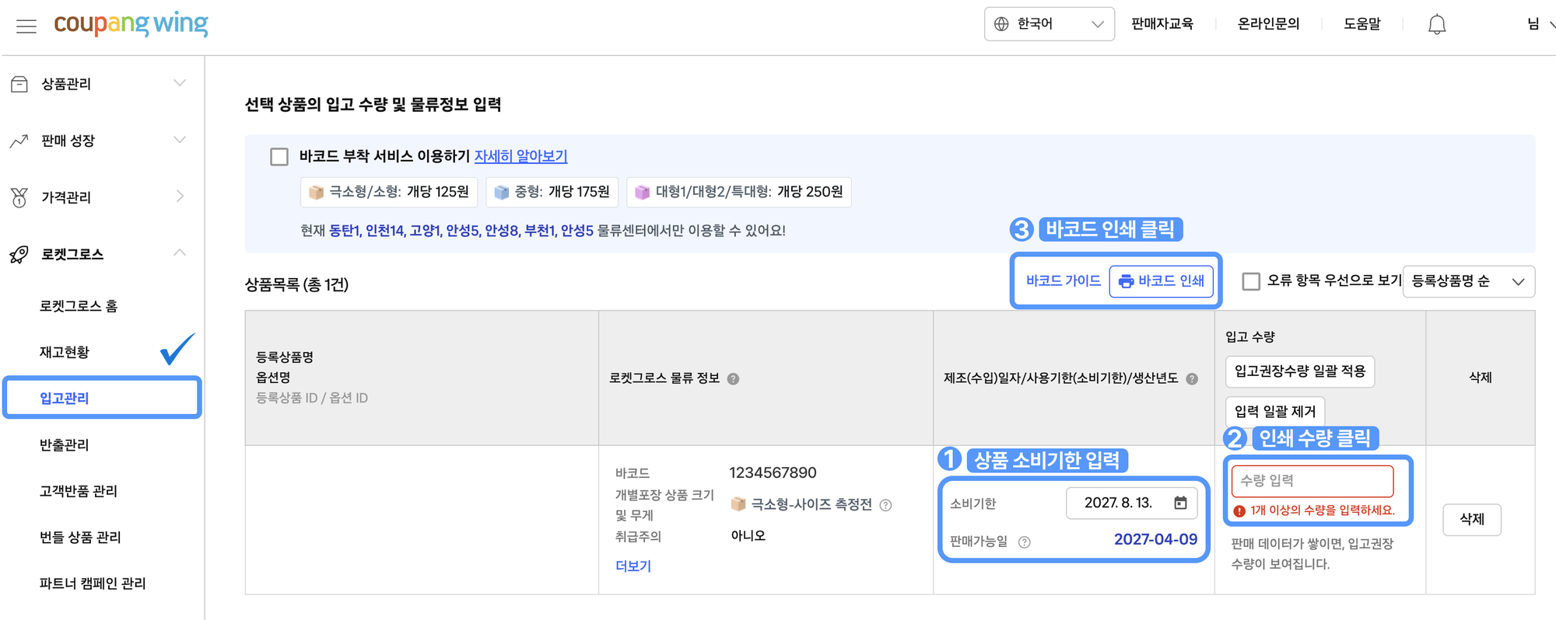This screenshot has height=620, width=1556.
Task: Click the globe language icon
Action: [1002, 24]
